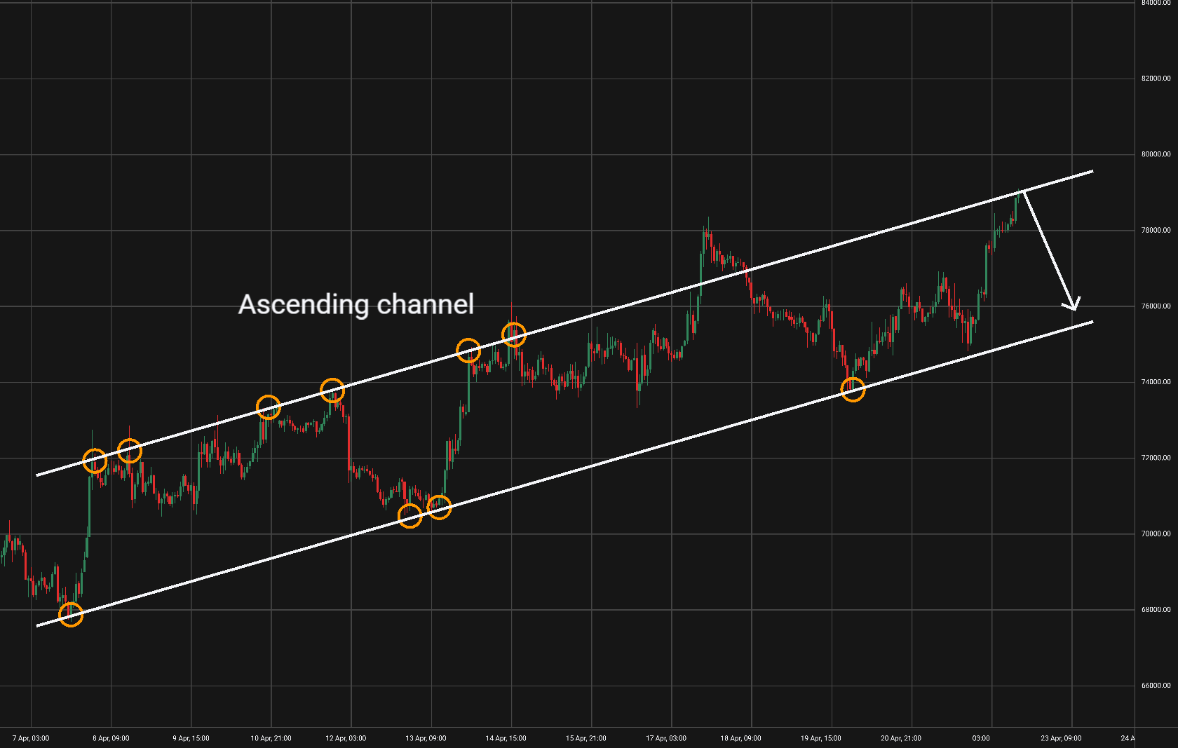The width and height of the screenshot is (1178, 748).
Task: Click the leftmost orange circle on upper trendline
Action: pyautogui.click(x=95, y=461)
